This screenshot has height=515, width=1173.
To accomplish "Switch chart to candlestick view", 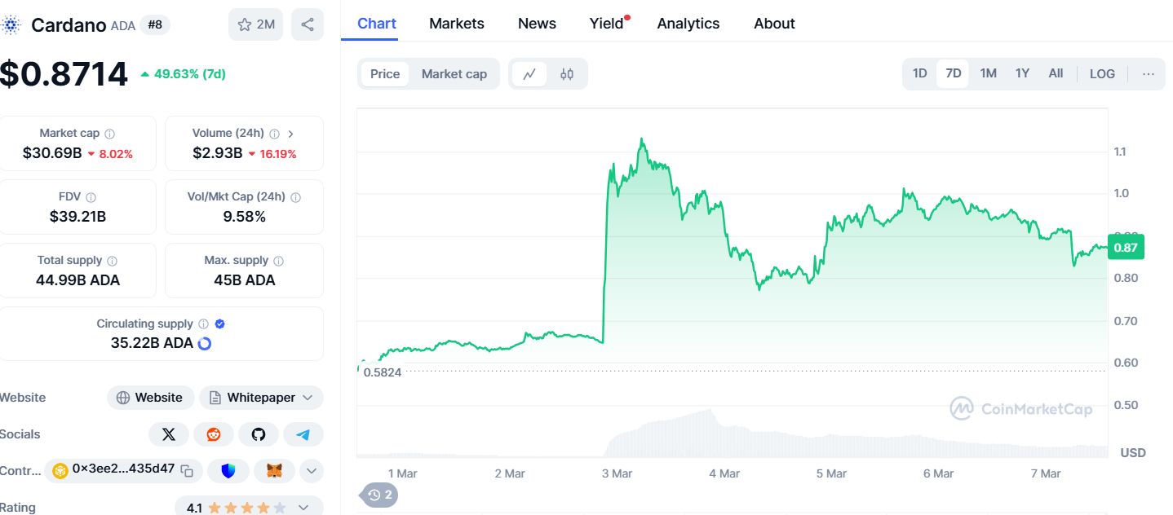I will [x=567, y=74].
